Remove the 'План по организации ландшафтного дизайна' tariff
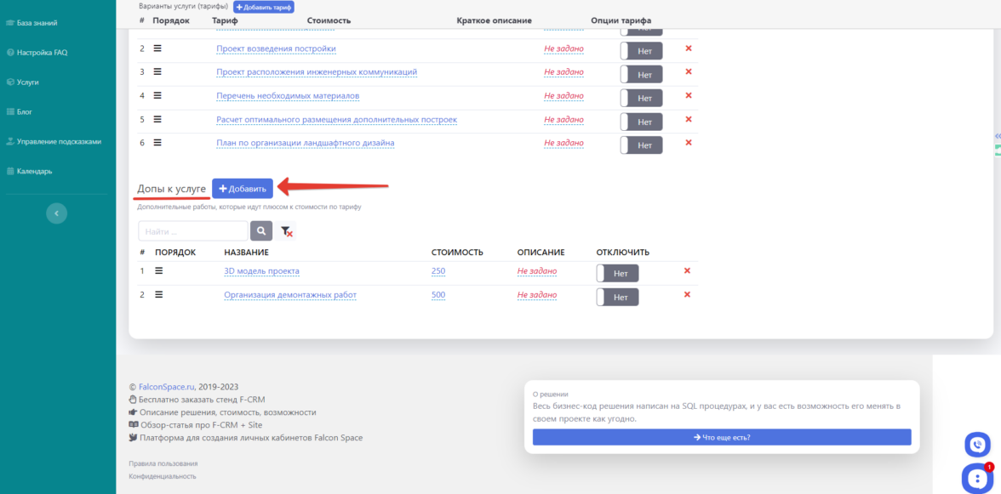The height and width of the screenshot is (494, 1001). coord(689,144)
